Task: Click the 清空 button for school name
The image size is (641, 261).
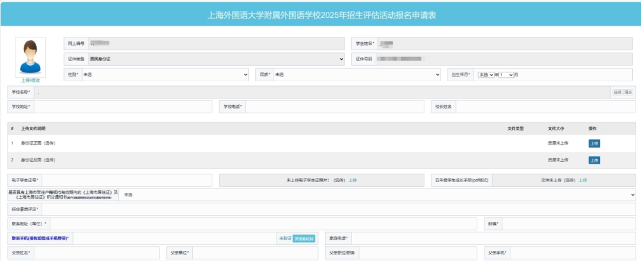Action: 629,93
